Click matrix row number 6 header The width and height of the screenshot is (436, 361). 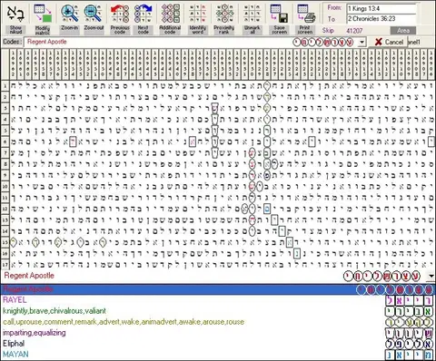(5, 141)
